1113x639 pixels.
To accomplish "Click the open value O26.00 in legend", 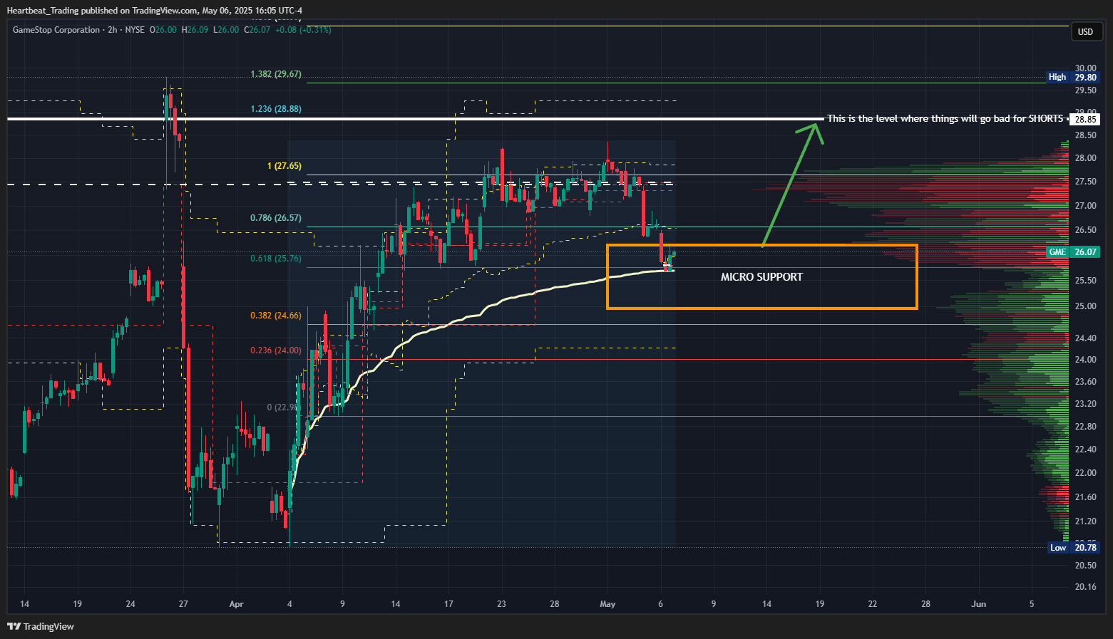I will click(x=163, y=30).
